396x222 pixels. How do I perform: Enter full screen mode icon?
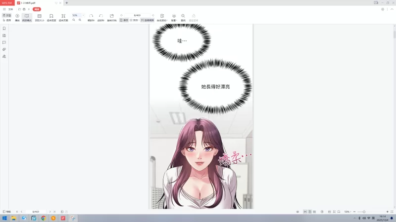(x=392, y=212)
